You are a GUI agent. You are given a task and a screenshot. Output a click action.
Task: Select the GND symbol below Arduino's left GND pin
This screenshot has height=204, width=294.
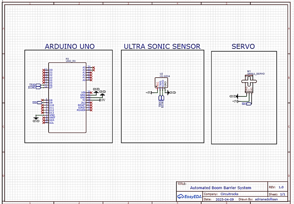36,119
